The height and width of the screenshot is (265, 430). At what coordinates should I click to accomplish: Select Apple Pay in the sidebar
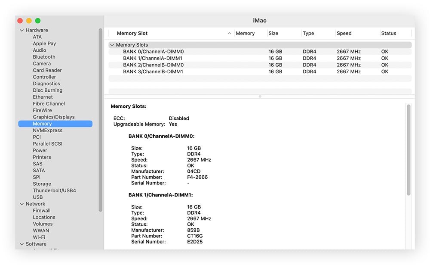point(44,44)
